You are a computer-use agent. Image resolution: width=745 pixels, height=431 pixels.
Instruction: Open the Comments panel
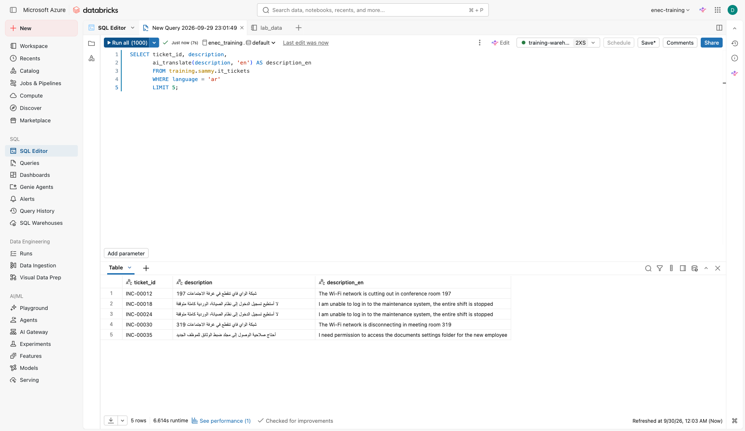(x=680, y=43)
